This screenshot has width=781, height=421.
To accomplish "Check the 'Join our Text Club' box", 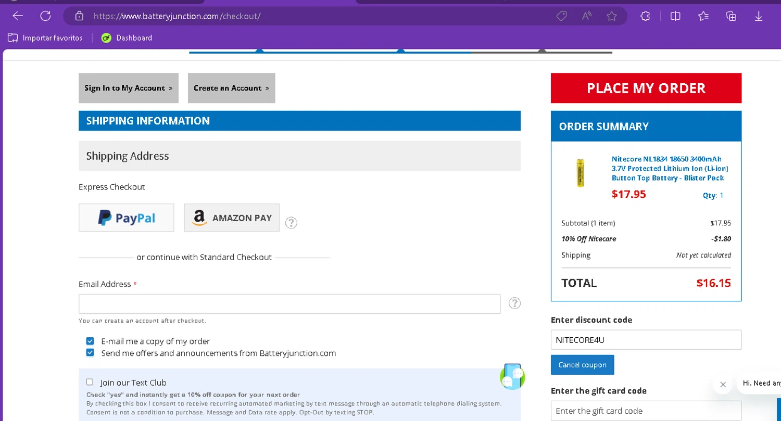I will [x=90, y=382].
